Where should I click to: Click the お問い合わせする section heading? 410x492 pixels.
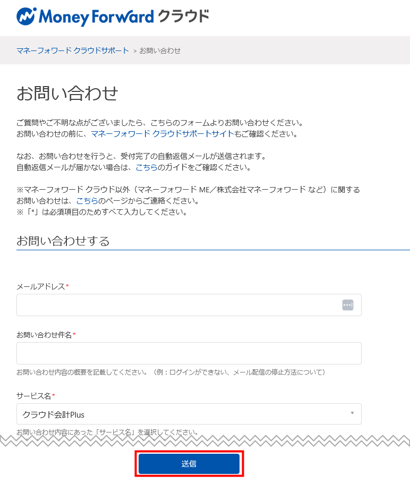coord(63,241)
